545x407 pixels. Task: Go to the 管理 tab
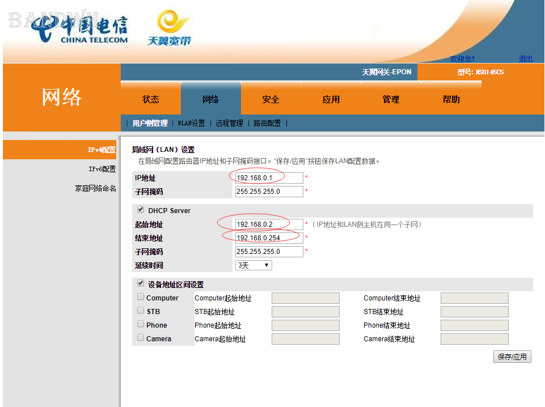391,100
